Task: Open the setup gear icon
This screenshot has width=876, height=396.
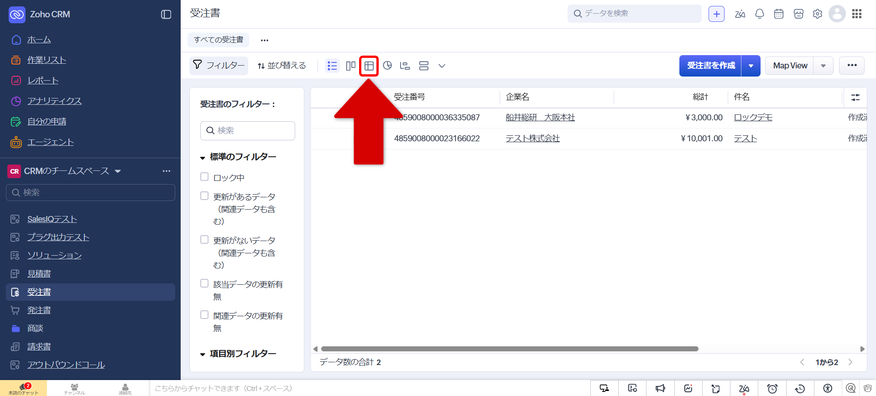Action: point(818,14)
